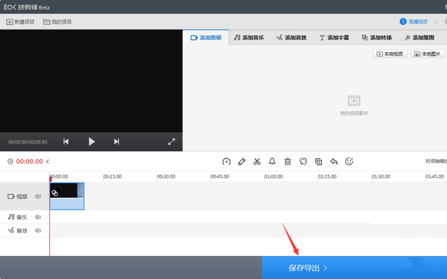Select the video clip on timeline
This screenshot has width=447, height=279.
67,197
